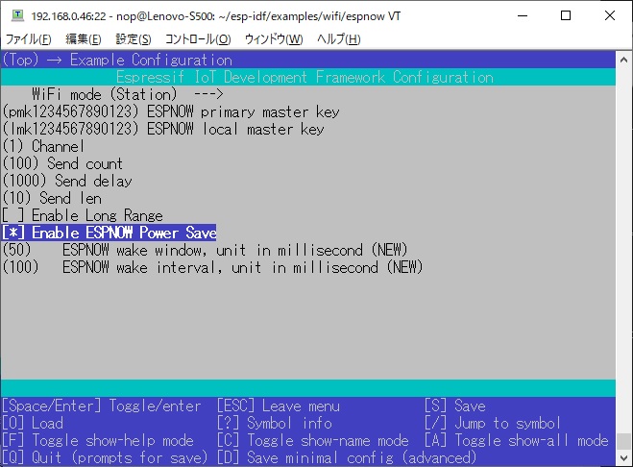633x467 pixels.
Task: Open the 編集(E) menu
Action: point(83,39)
